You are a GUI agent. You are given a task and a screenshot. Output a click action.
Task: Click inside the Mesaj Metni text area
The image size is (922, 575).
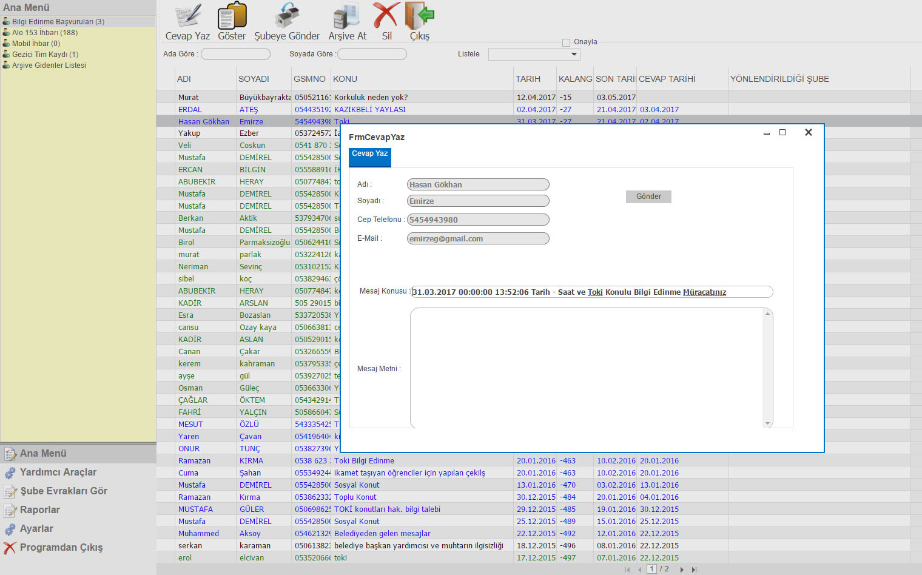click(586, 368)
